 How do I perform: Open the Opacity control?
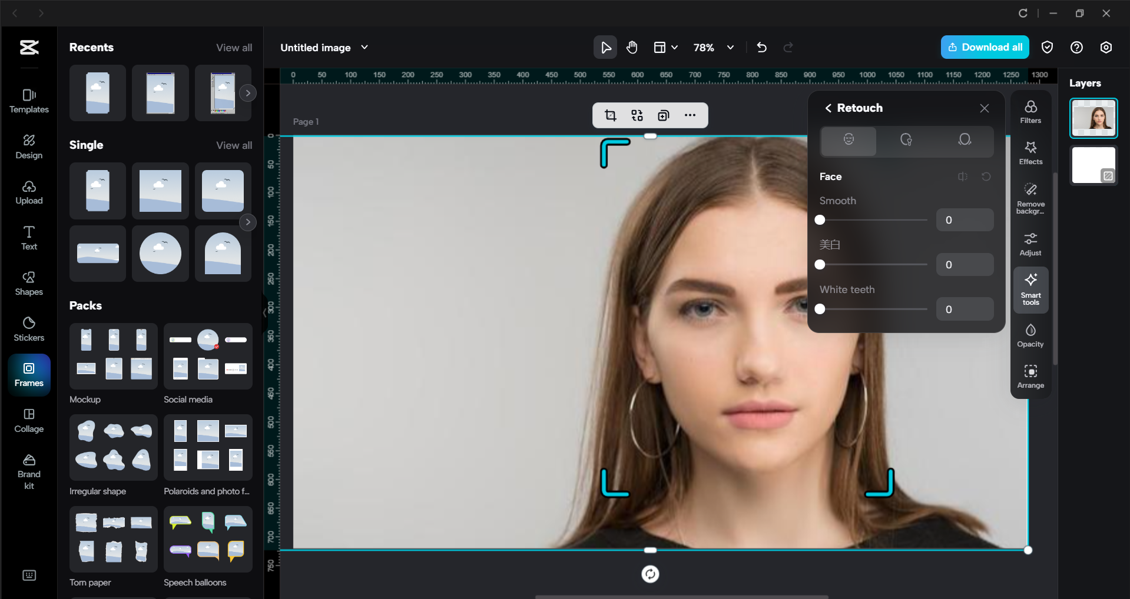click(1030, 335)
